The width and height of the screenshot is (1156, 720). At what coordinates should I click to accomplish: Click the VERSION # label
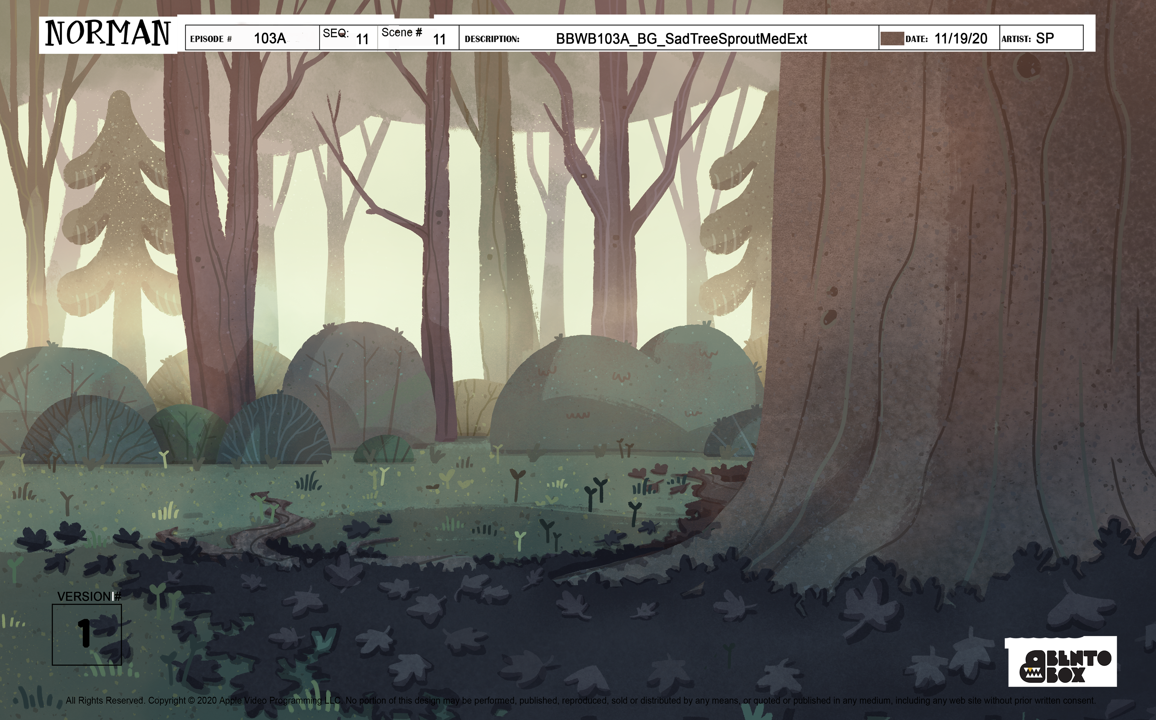click(89, 596)
